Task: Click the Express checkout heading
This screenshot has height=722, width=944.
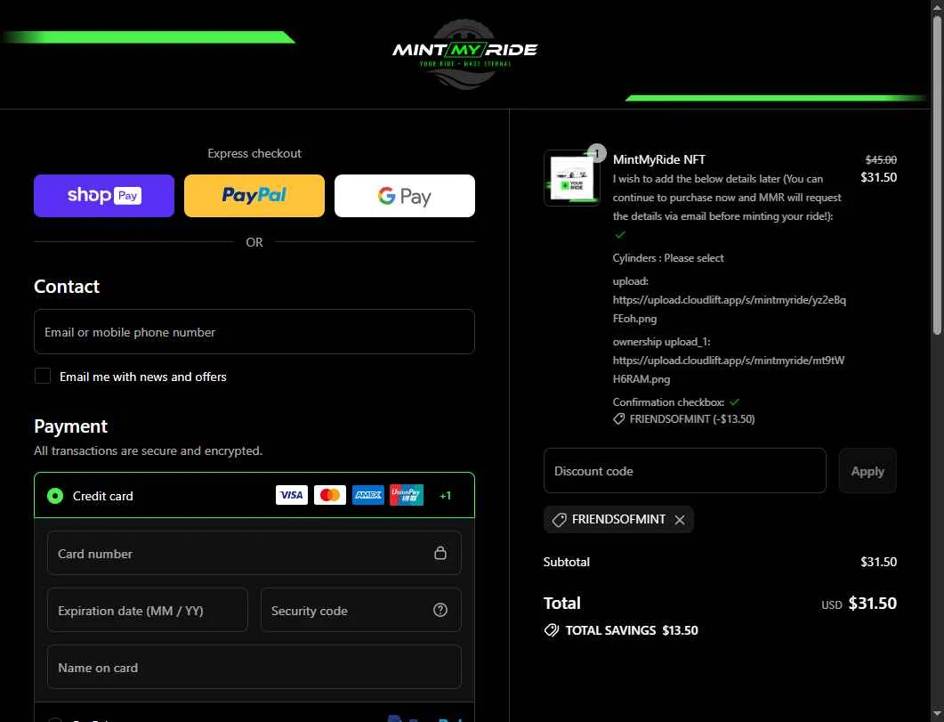Action: [254, 153]
